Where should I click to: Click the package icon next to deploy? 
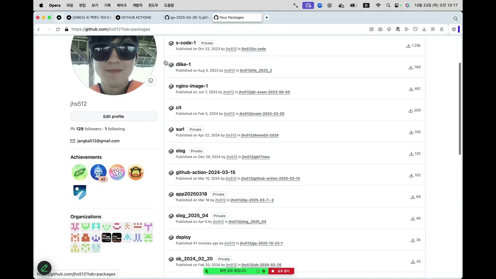tap(171, 238)
